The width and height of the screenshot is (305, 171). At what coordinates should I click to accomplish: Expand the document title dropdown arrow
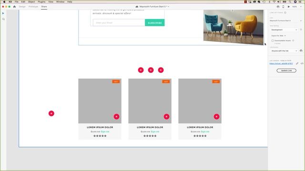[168, 7]
